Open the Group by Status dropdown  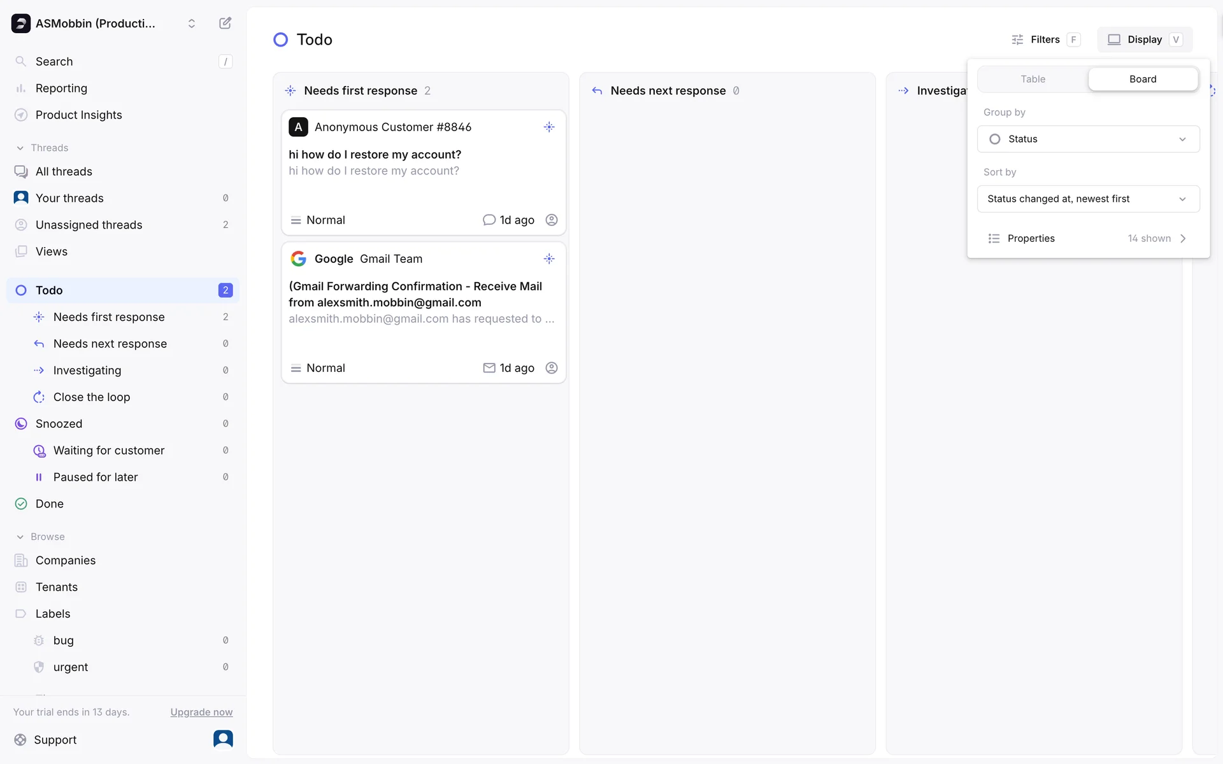(x=1088, y=139)
